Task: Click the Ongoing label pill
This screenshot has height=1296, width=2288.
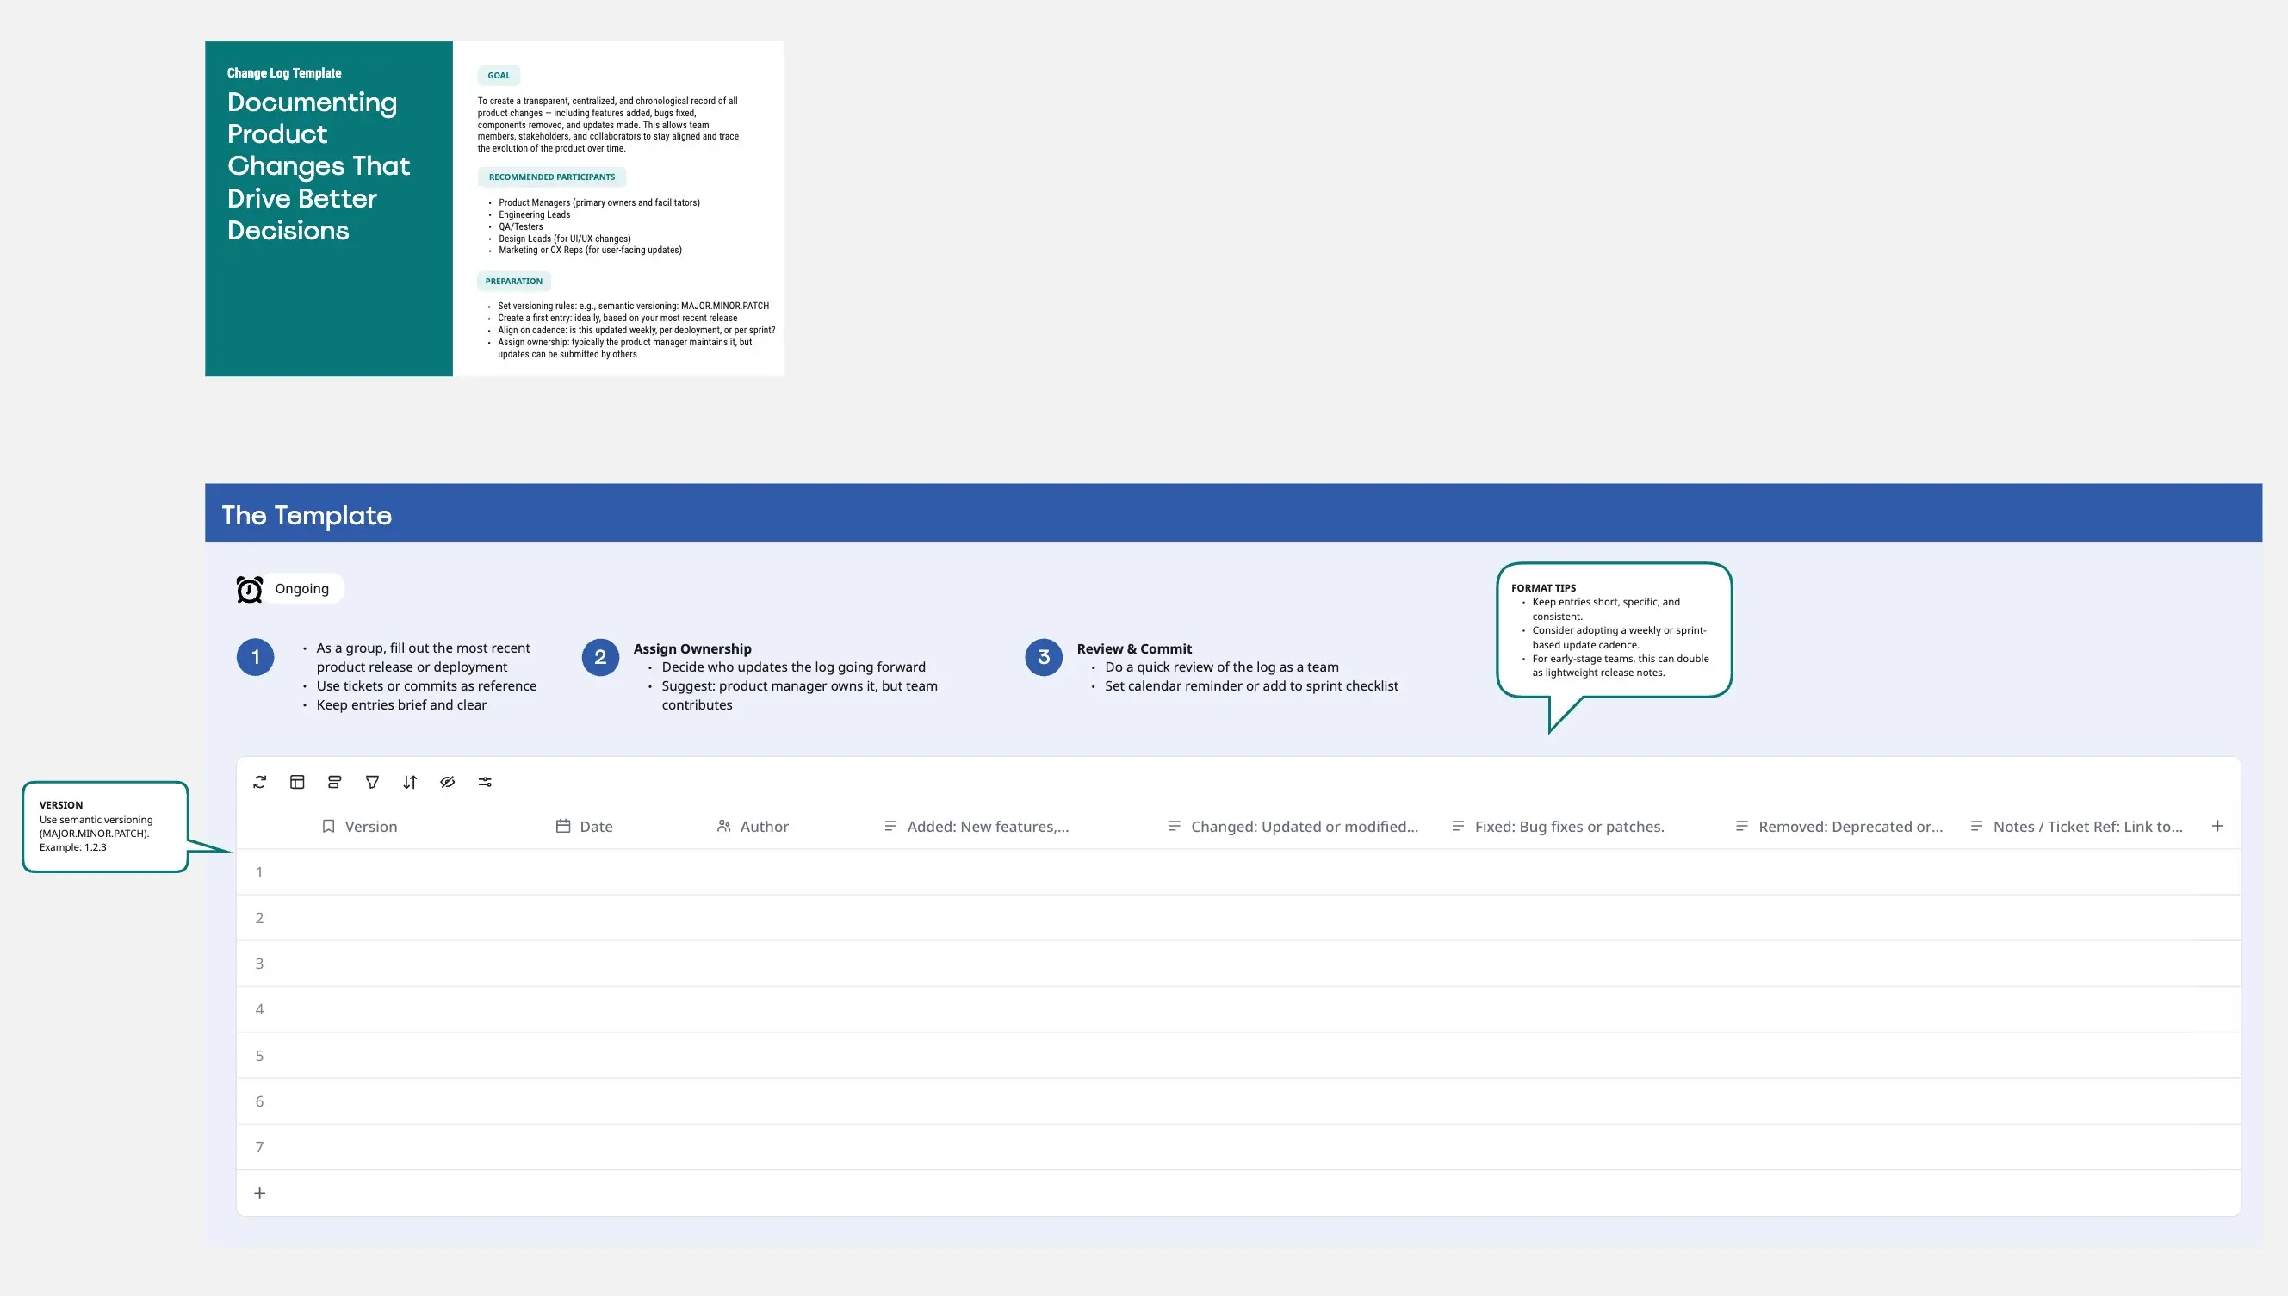Action: pos(302,589)
